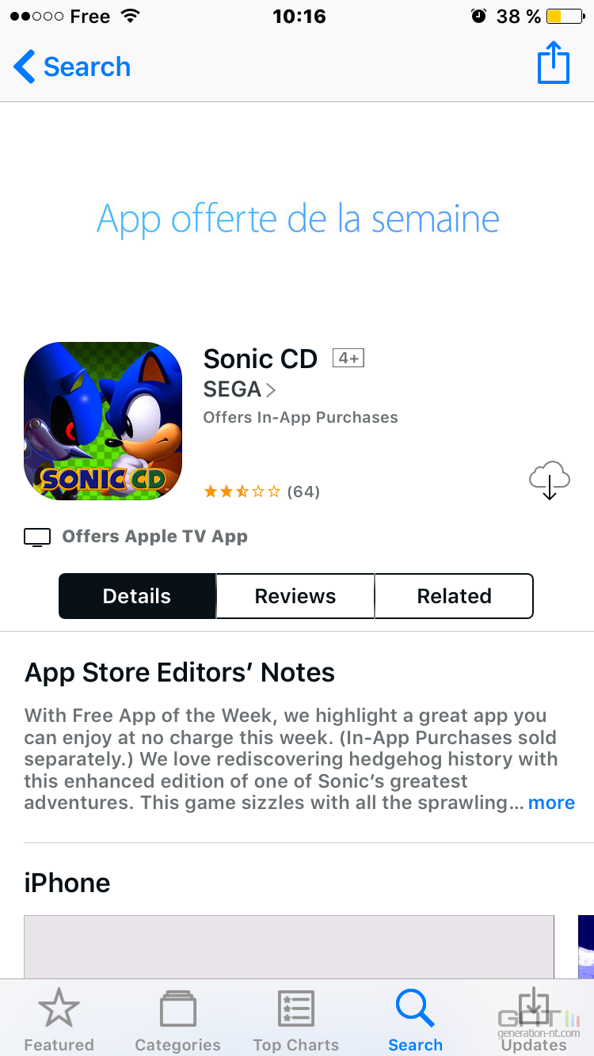The height and width of the screenshot is (1056, 594).
Task: Open the Updates tab icon
Action: coord(534,1007)
